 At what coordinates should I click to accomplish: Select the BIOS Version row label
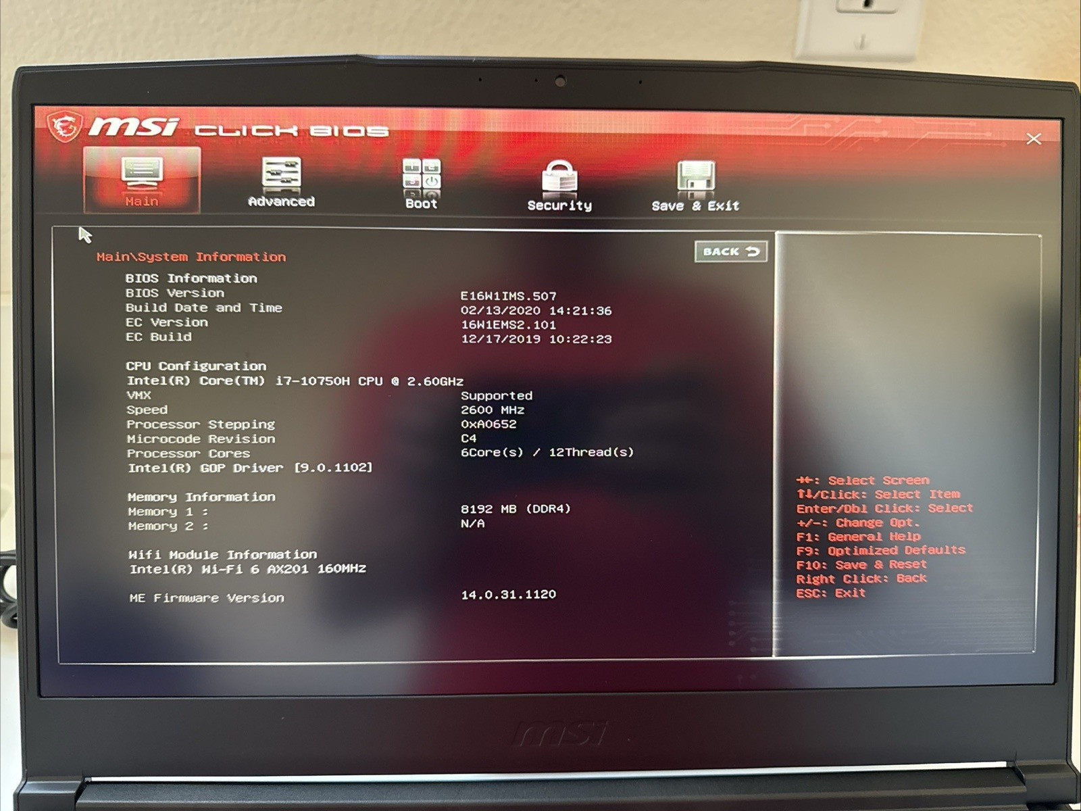click(175, 293)
